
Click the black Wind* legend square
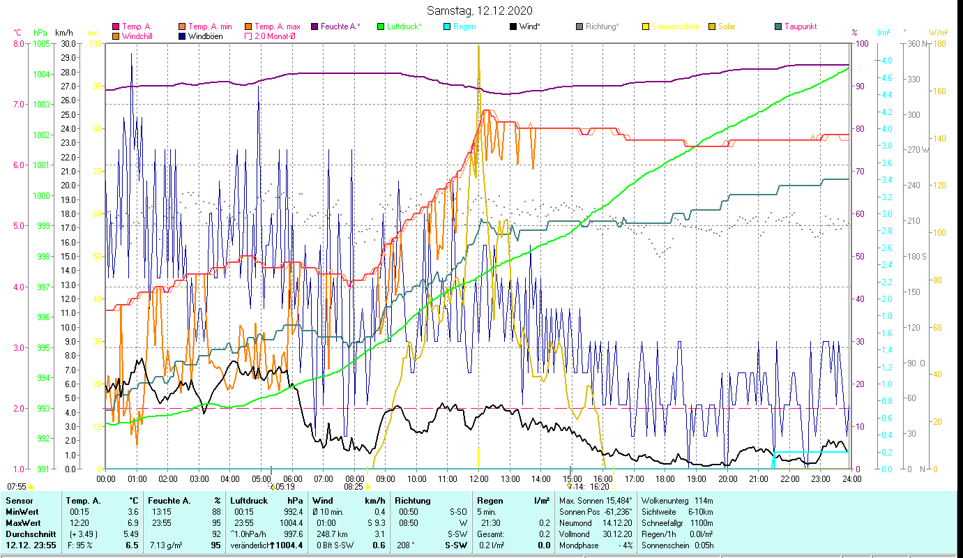click(x=513, y=27)
